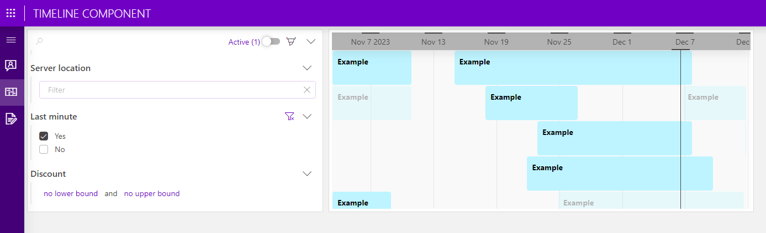The height and width of the screenshot is (233, 766).
Task: Expand the hamburger navigation menu
Action: tap(10, 40)
